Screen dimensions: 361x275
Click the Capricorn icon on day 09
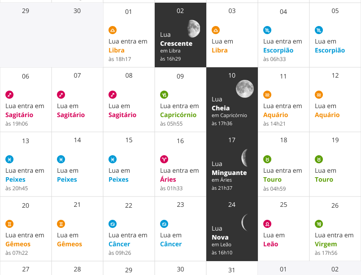point(164,95)
